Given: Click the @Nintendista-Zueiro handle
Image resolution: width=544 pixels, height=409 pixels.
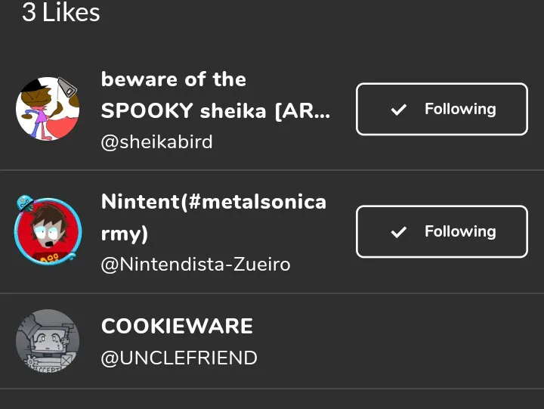Looking at the screenshot, I should pyautogui.click(x=195, y=265).
